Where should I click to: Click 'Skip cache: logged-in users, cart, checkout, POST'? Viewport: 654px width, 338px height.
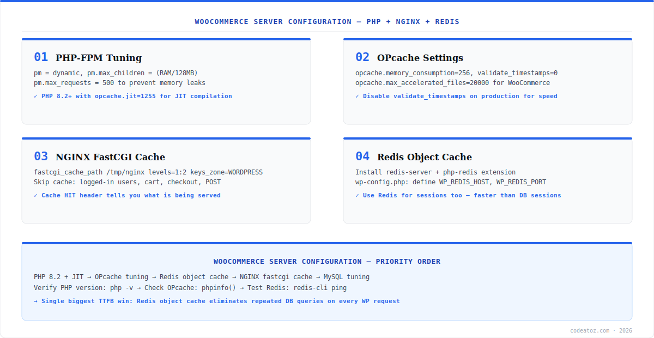coord(127,182)
